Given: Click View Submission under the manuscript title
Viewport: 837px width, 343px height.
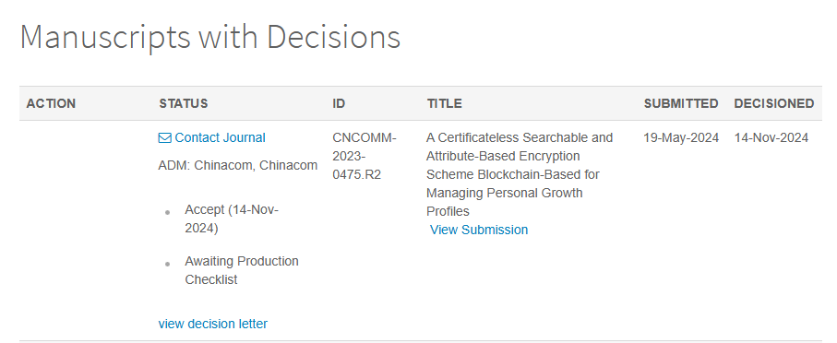Looking at the screenshot, I should [479, 230].
